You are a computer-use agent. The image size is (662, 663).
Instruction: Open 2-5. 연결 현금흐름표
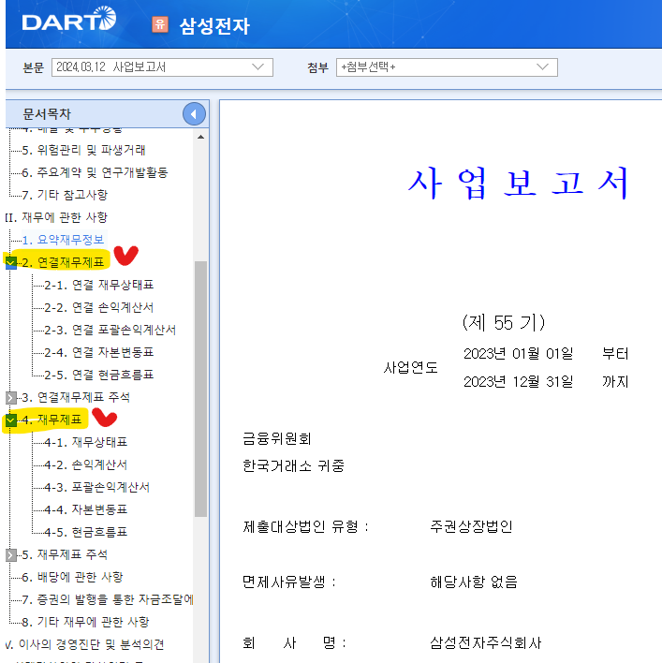pyautogui.click(x=99, y=375)
